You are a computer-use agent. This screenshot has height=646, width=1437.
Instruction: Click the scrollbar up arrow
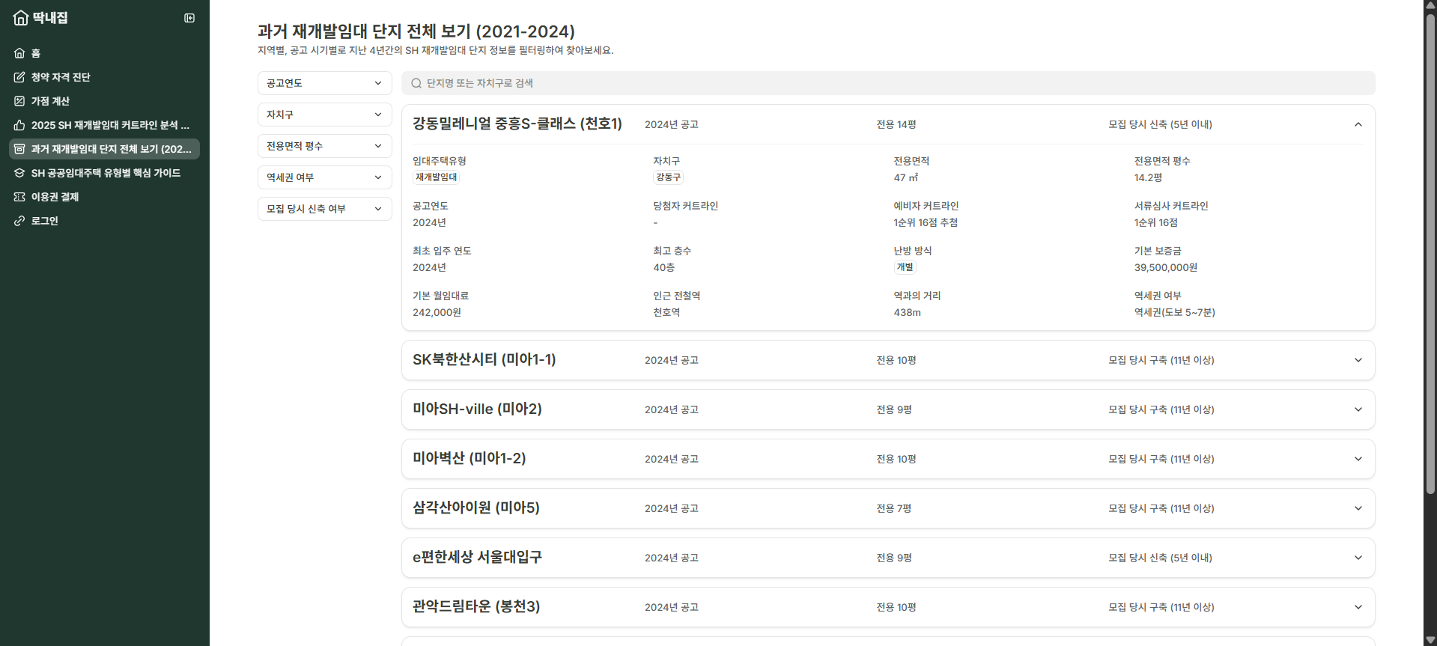(x=1430, y=6)
